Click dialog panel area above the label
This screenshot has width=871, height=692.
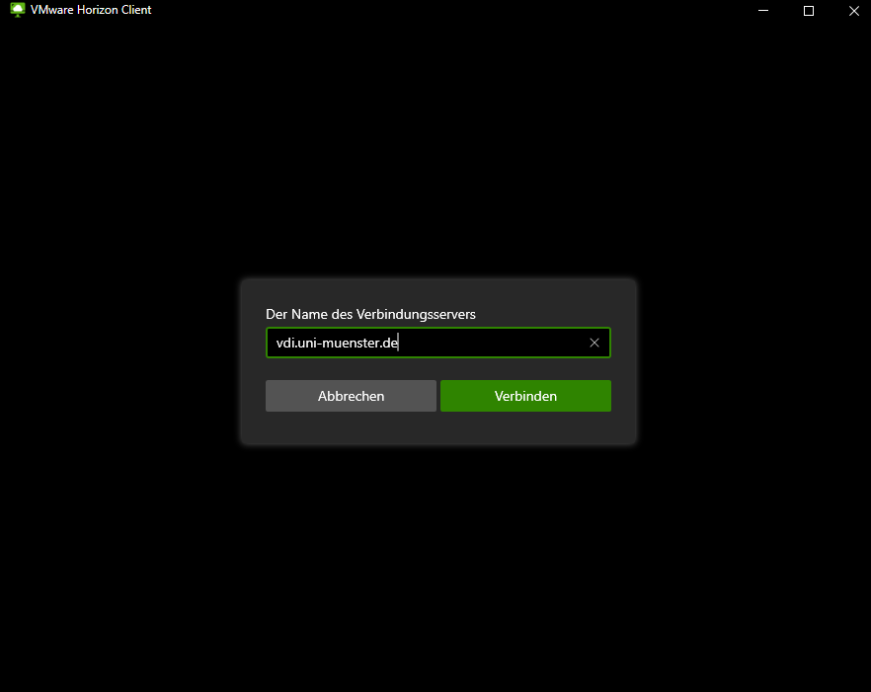[437, 292]
